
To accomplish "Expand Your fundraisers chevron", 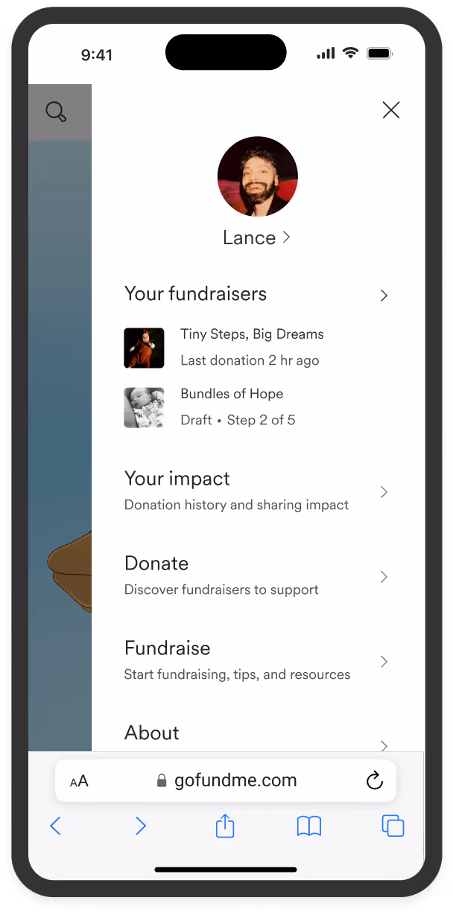I will [384, 296].
